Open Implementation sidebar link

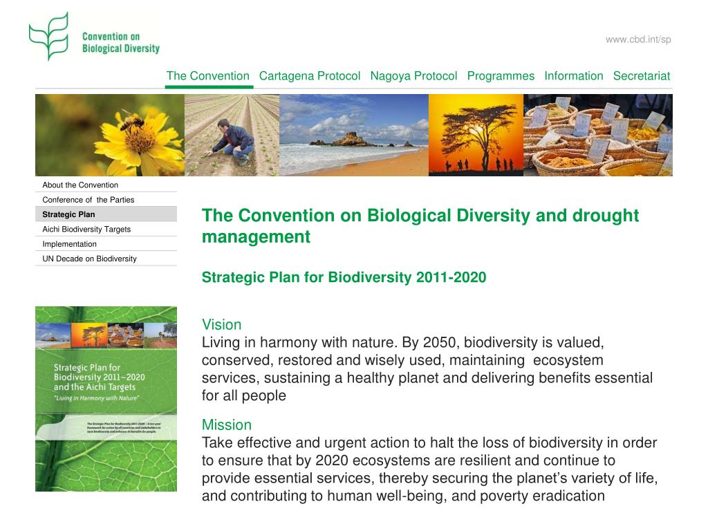(x=106, y=244)
